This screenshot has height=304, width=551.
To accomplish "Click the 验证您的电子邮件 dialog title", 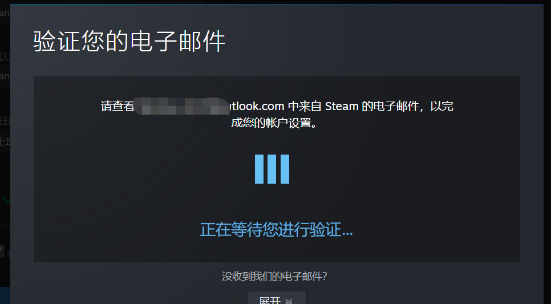I will point(129,42).
